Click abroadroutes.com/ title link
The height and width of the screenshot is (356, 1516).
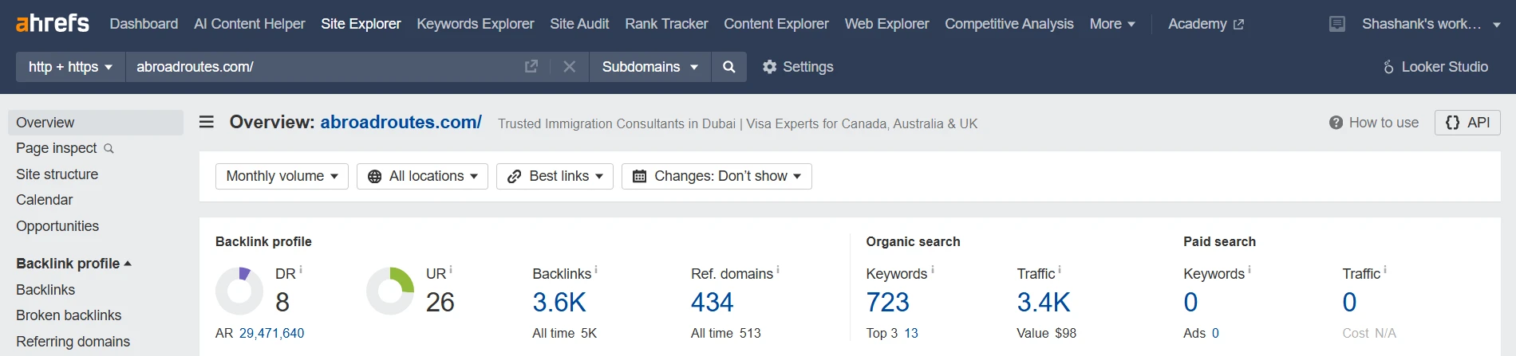pos(401,122)
